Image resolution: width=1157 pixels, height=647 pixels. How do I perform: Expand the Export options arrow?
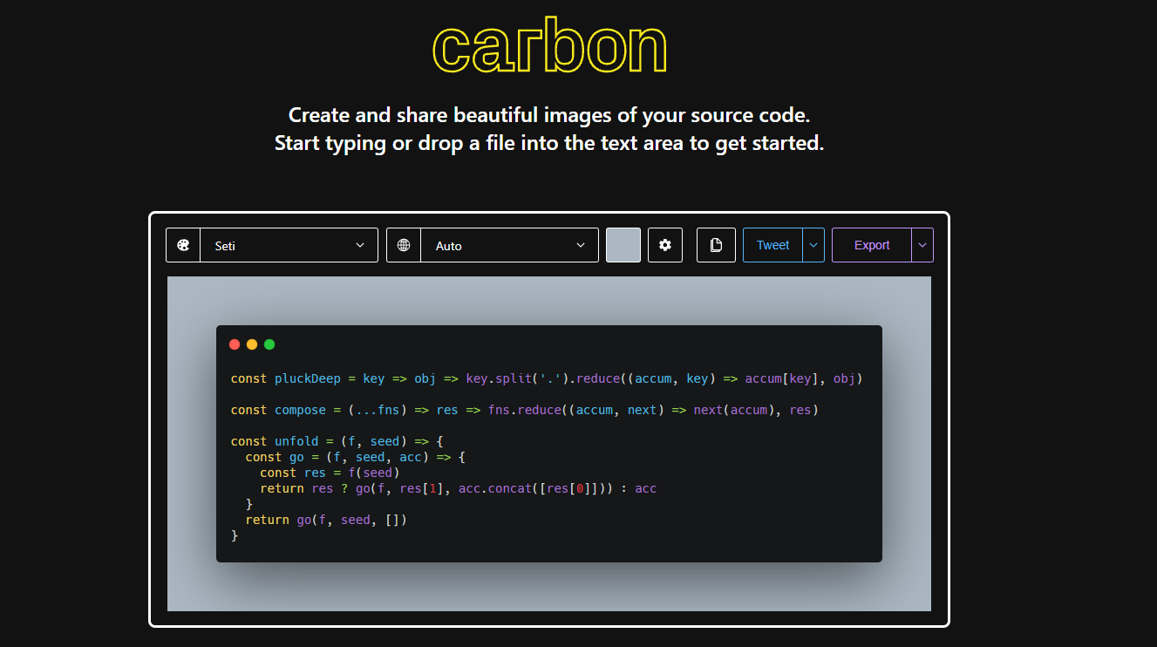922,245
